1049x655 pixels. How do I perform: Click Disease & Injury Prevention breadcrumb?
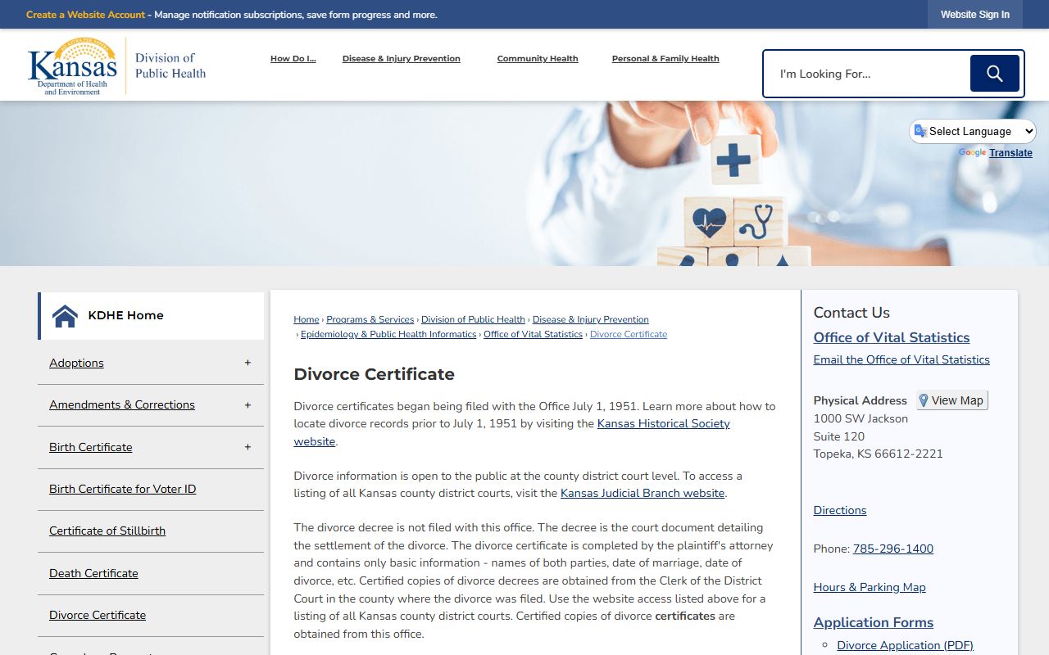click(590, 319)
